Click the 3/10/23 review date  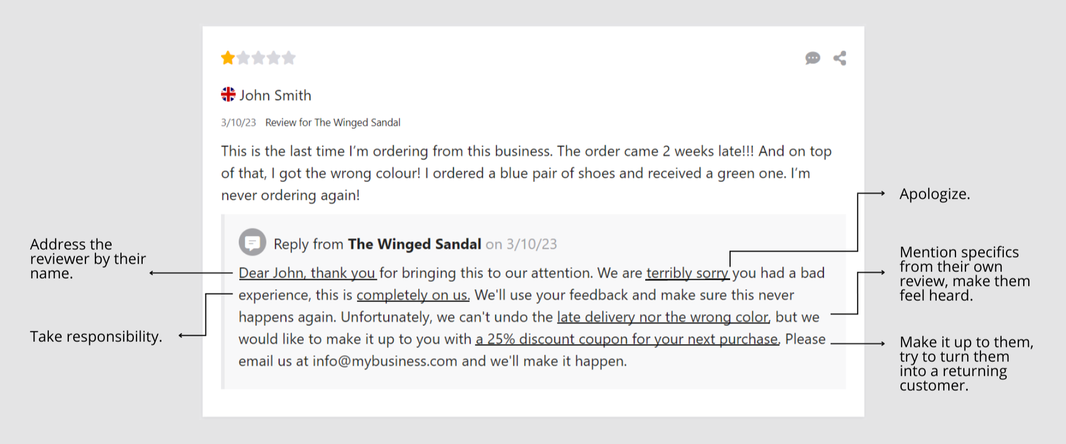(238, 123)
